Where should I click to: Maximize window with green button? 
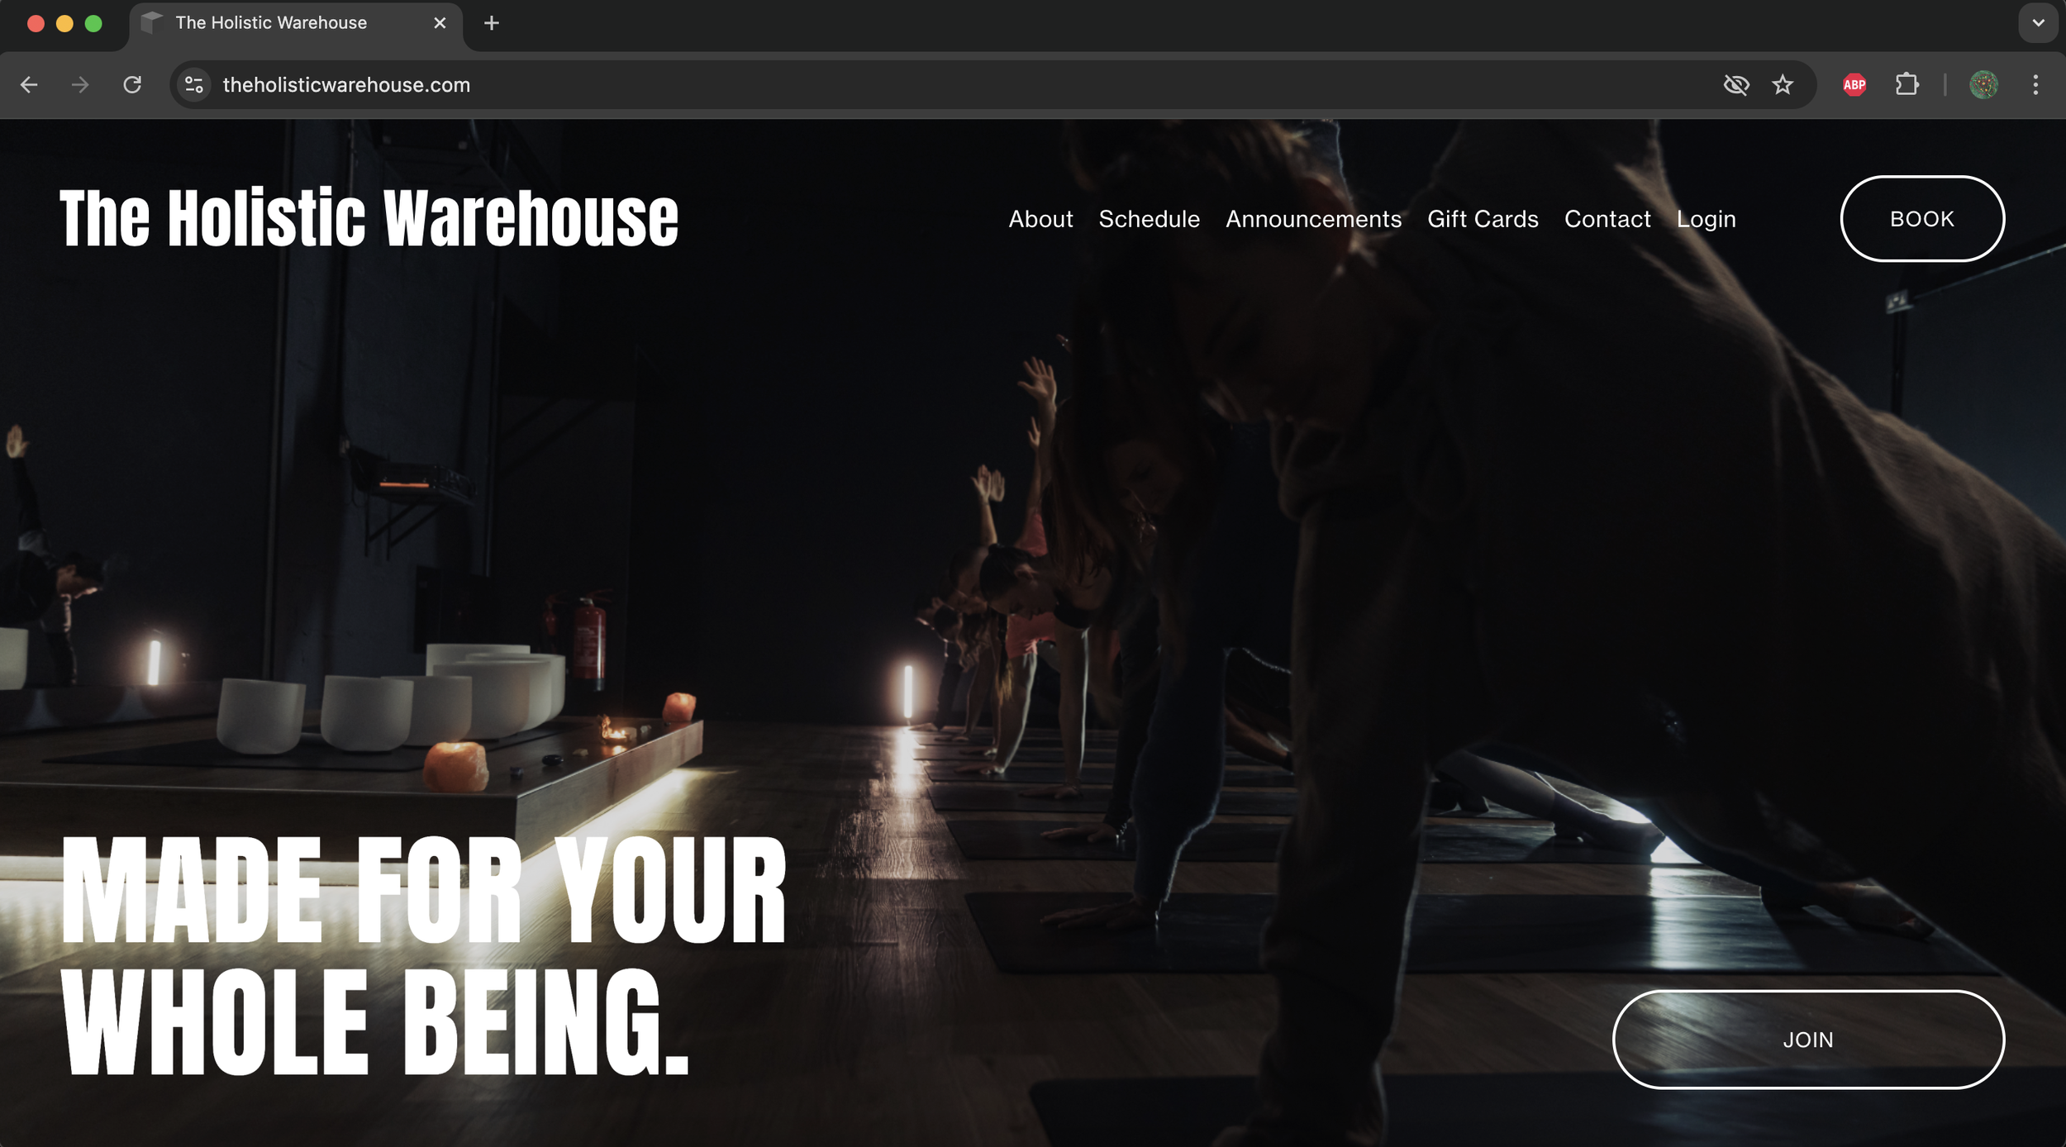point(93,23)
